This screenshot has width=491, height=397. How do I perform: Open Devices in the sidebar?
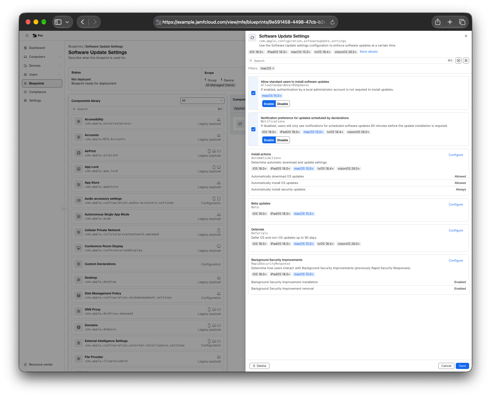pos(35,66)
